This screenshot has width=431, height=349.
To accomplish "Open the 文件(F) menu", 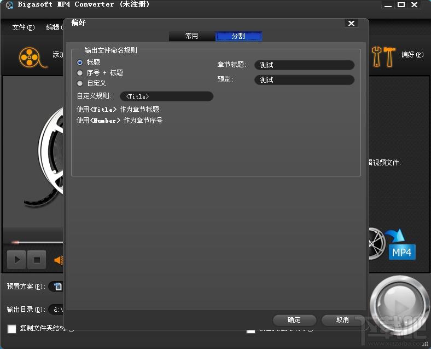I will pyautogui.click(x=24, y=27).
